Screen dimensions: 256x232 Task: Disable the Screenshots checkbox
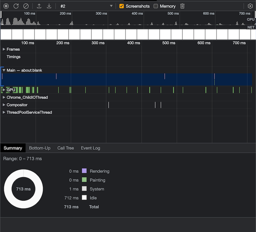122,6
